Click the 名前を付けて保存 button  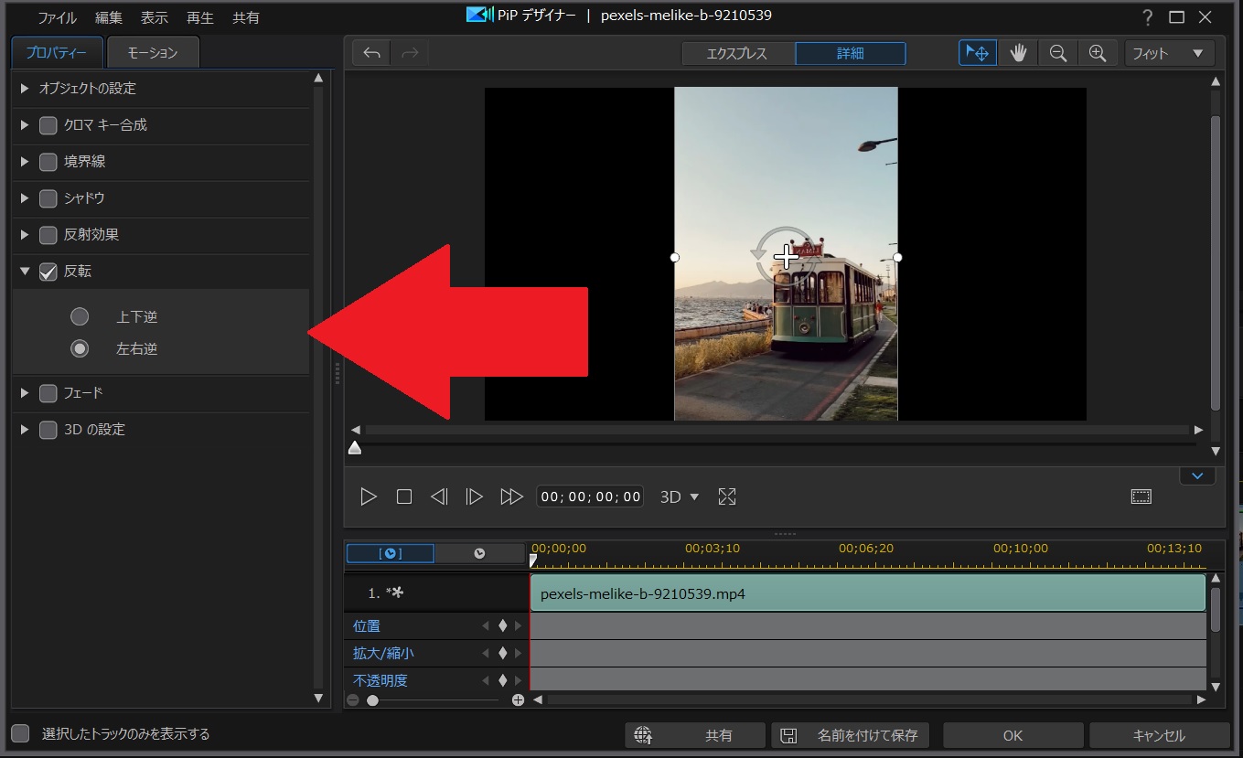pyautogui.click(x=851, y=735)
